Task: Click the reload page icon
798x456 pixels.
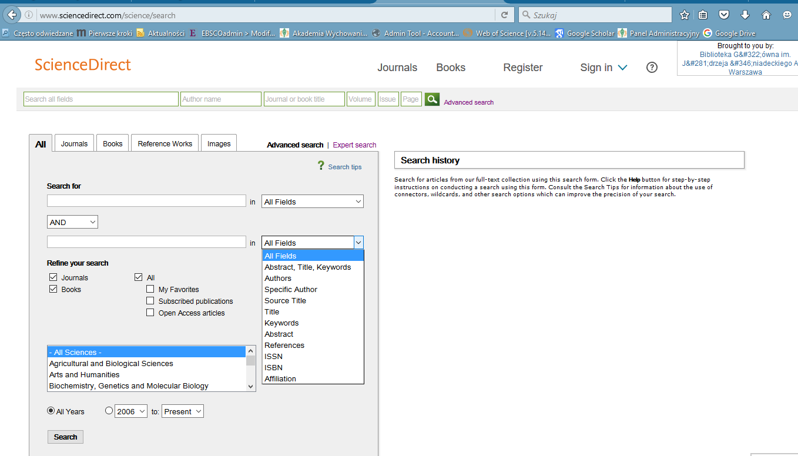Action: (x=504, y=15)
